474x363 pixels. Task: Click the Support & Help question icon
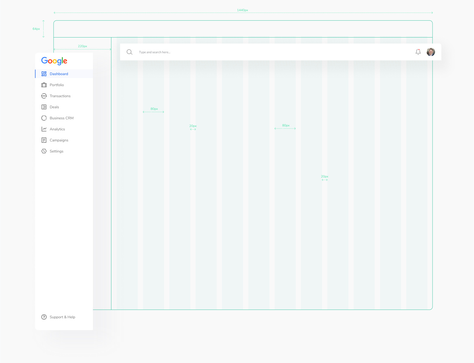click(x=44, y=317)
